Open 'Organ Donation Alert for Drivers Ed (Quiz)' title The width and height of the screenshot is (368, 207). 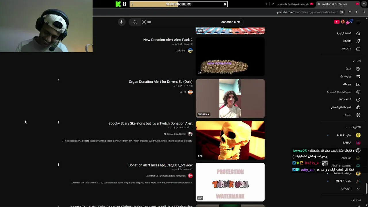coord(161,82)
